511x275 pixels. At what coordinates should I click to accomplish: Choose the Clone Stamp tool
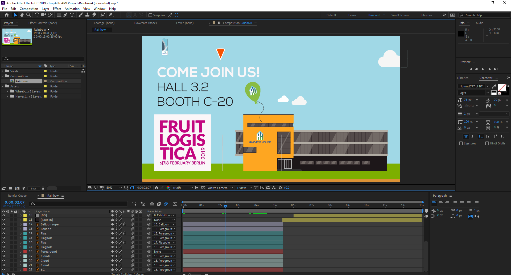(87, 15)
